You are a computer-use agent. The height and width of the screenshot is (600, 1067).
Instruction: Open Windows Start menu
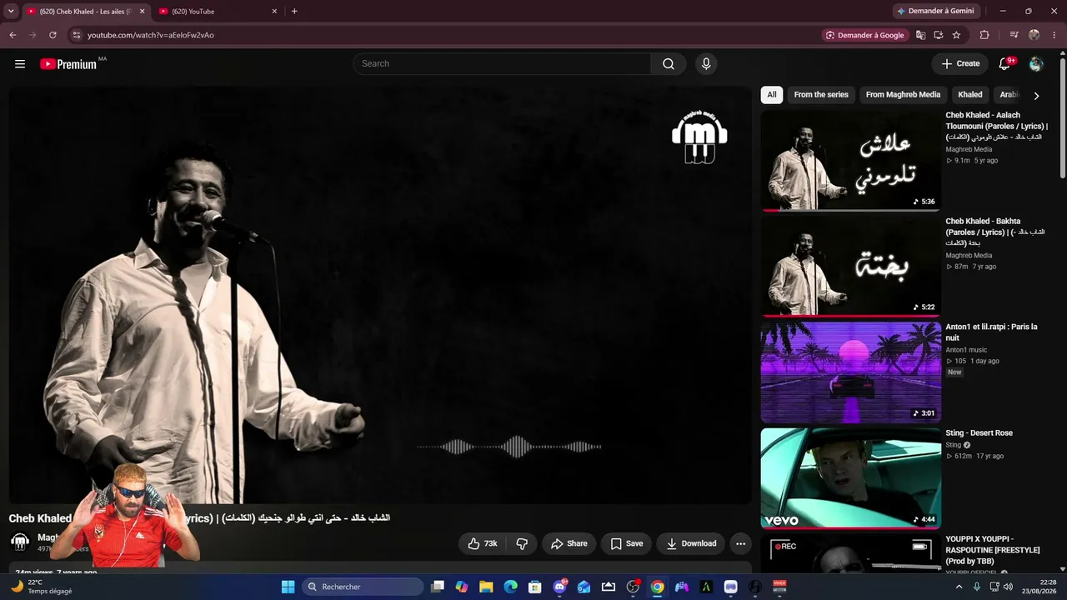288,587
